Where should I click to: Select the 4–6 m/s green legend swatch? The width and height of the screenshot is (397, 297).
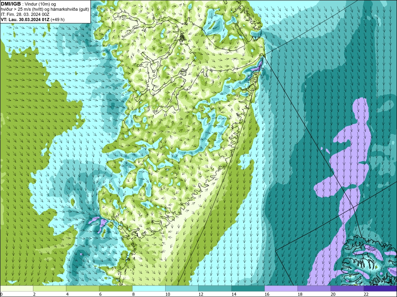83,289
